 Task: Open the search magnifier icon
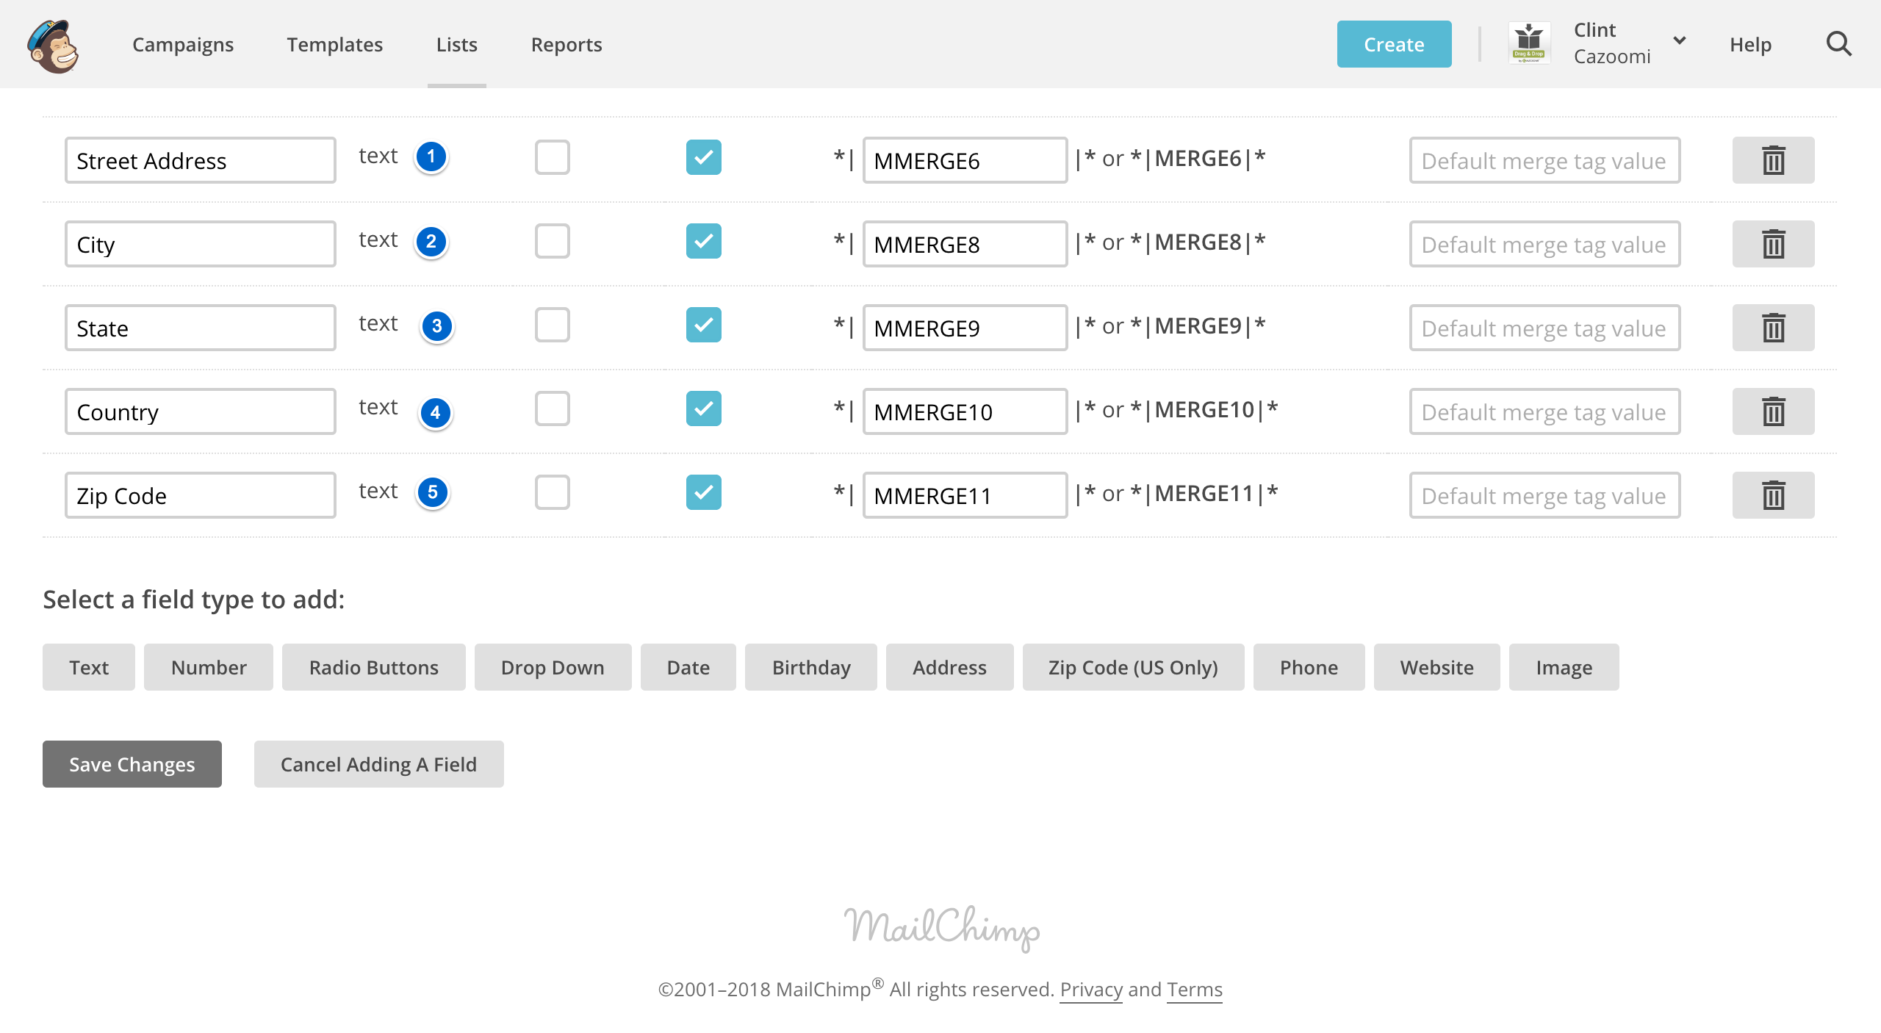coord(1839,44)
